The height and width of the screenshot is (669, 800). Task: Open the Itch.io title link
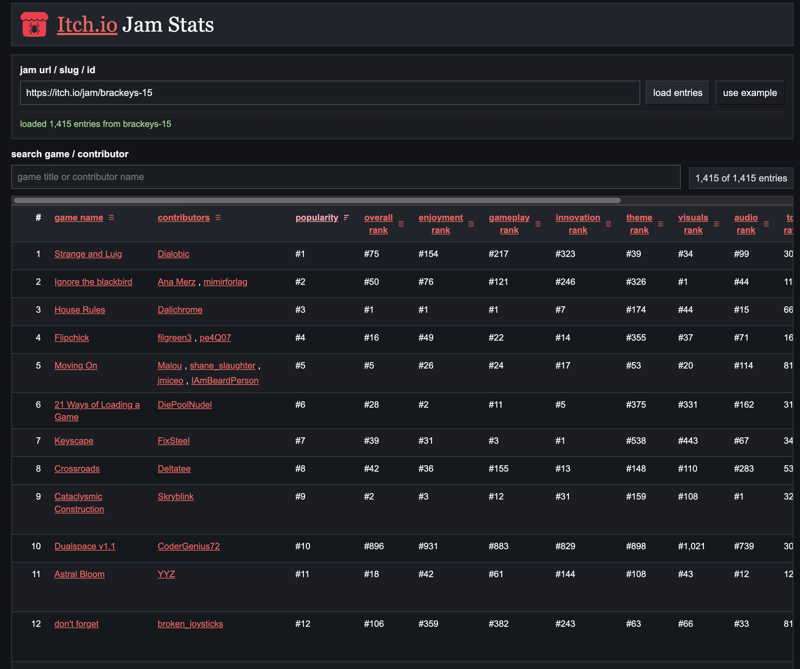point(87,25)
